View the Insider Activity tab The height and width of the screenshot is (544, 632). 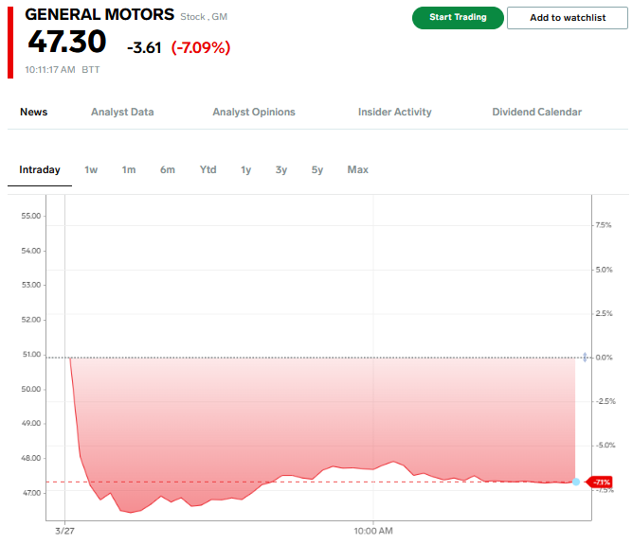[395, 112]
